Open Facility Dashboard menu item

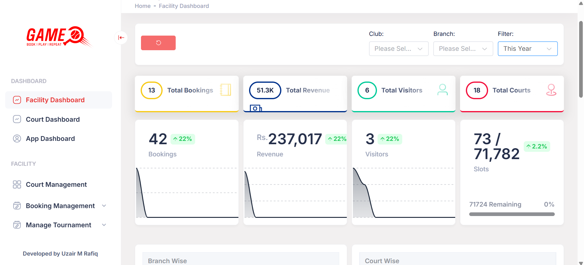(x=58, y=100)
